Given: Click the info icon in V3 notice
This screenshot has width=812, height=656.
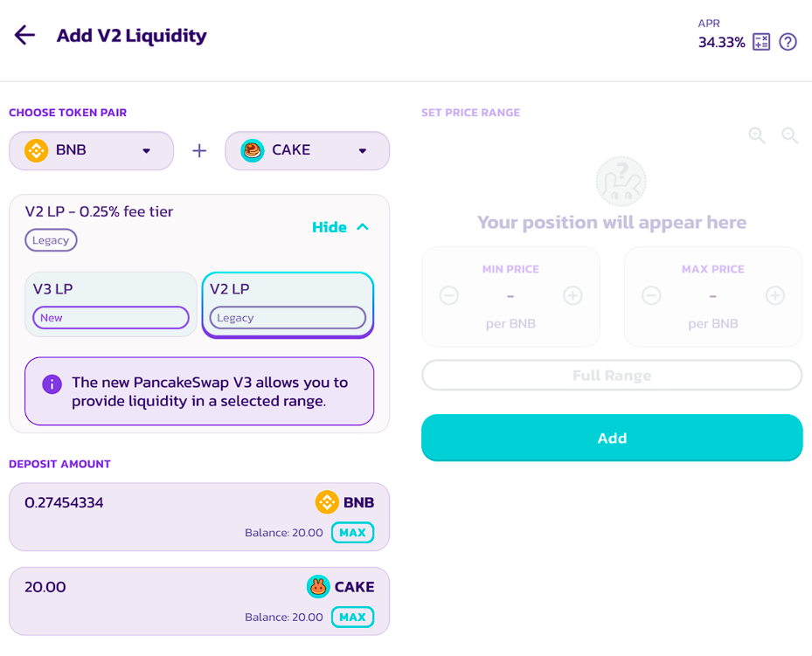Looking at the screenshot, I should coord(52,384).
